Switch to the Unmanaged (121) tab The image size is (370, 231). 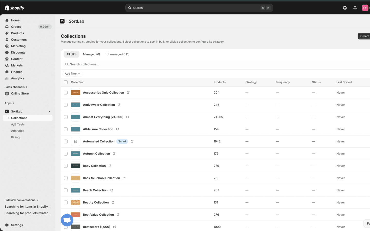118,54
